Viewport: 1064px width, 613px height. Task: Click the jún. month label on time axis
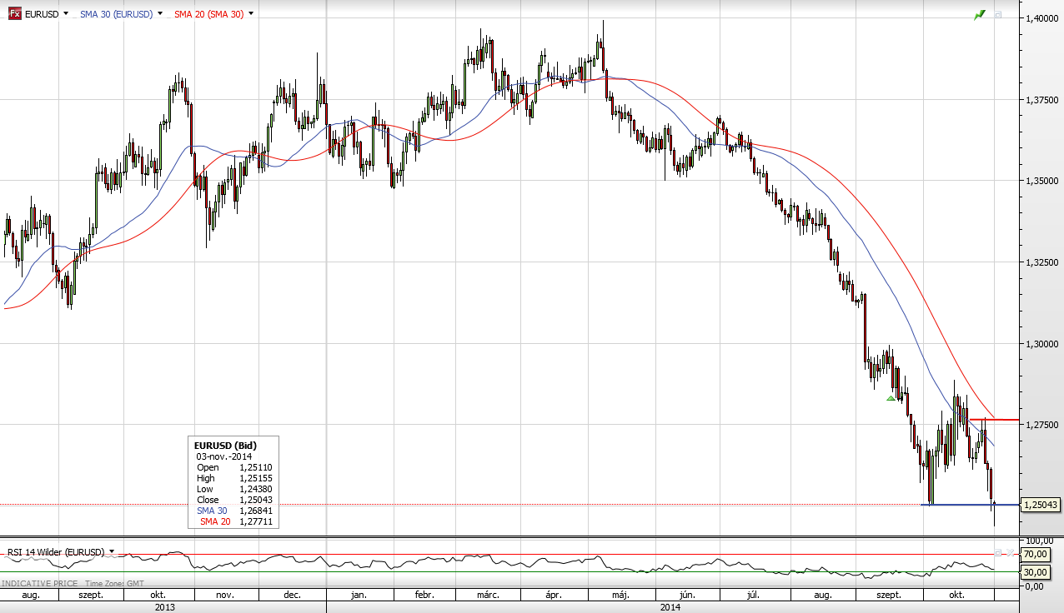688,596
